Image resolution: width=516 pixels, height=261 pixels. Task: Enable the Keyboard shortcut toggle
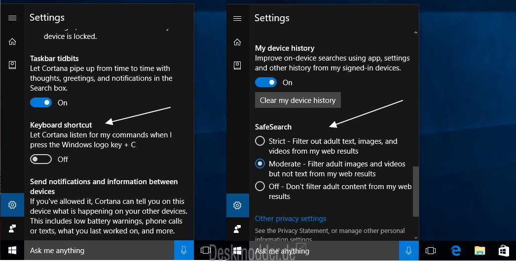[41, 159]
